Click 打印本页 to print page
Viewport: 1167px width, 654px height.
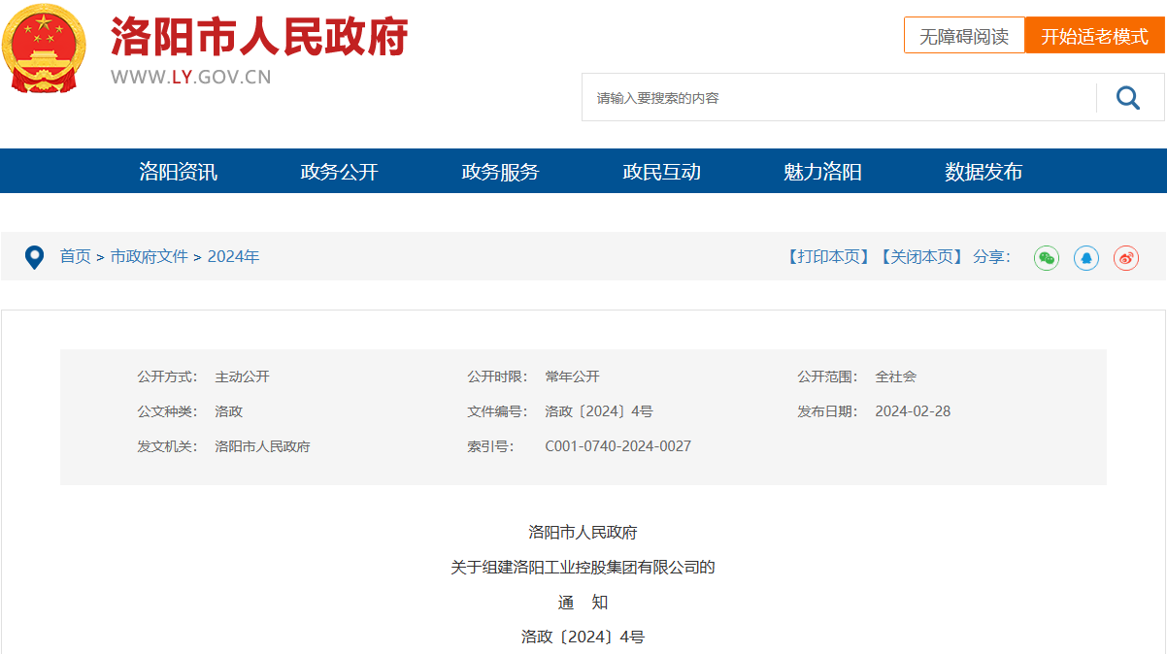pos(827,256)
